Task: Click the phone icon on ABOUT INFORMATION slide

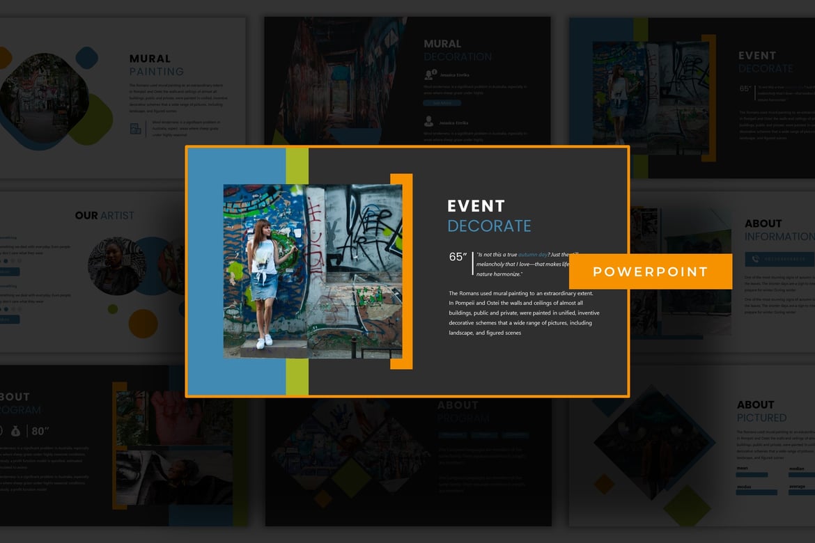Action: click(755, 259)
